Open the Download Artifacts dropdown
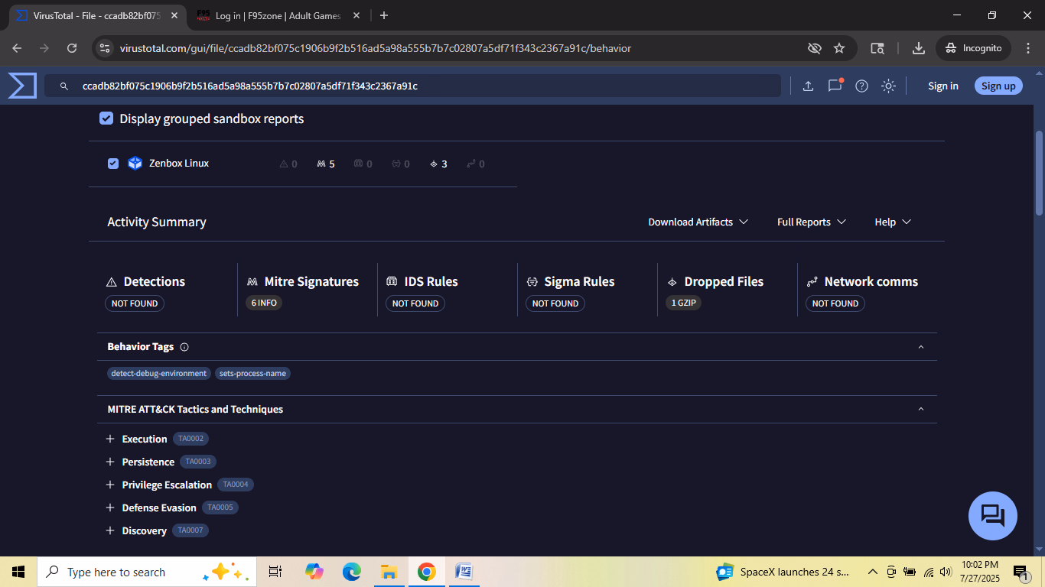1045x587 pixels. tap(698, 222)
